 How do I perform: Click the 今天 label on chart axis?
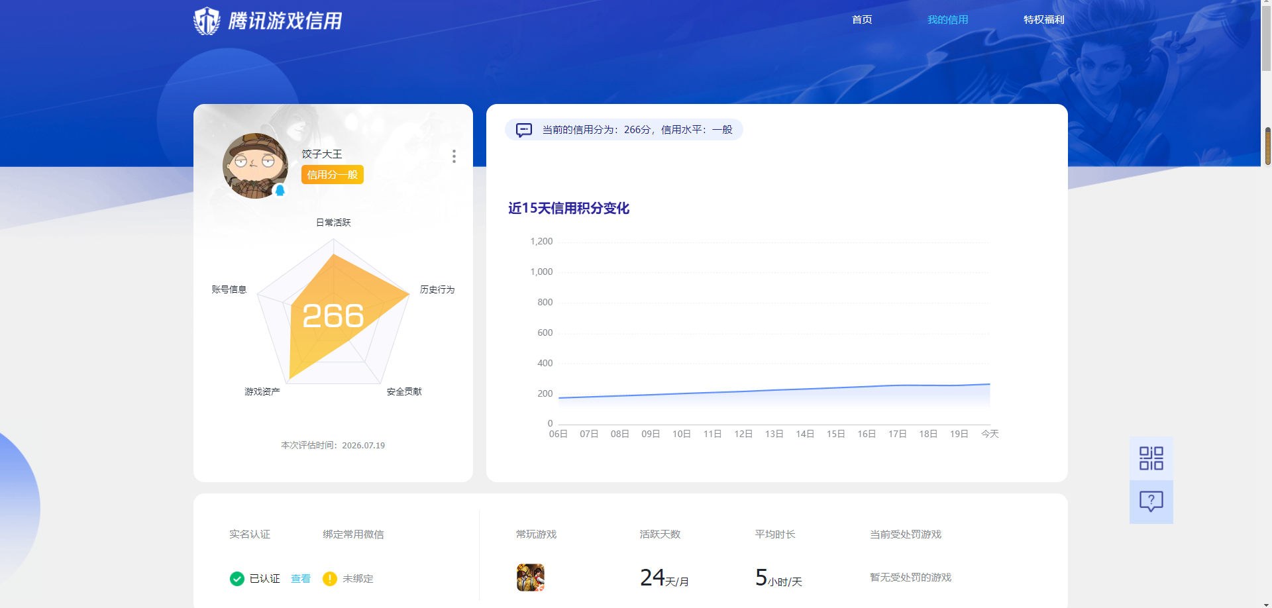coord(990,434)
